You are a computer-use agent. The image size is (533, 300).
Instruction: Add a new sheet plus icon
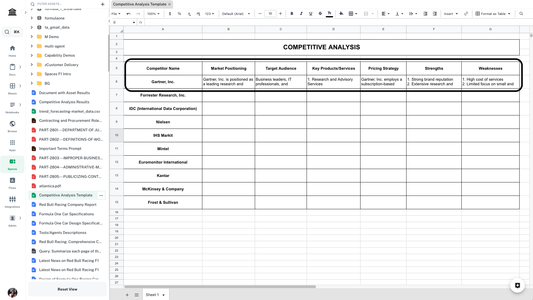pos(127,295)
